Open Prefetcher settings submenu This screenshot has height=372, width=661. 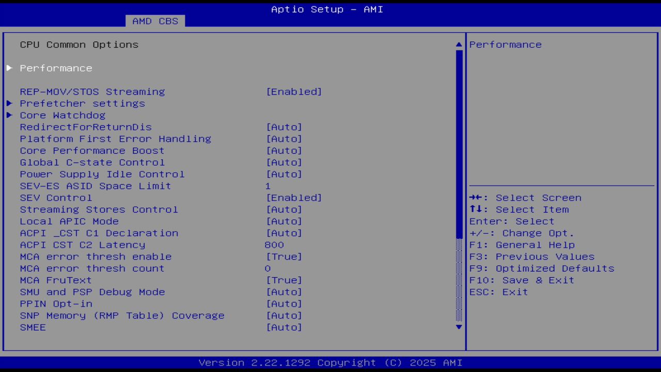[x=82, y=103]
